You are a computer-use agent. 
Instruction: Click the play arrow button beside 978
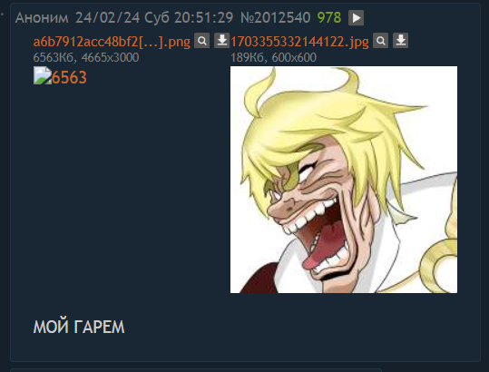pyautogui.click(x=356, y=18)
